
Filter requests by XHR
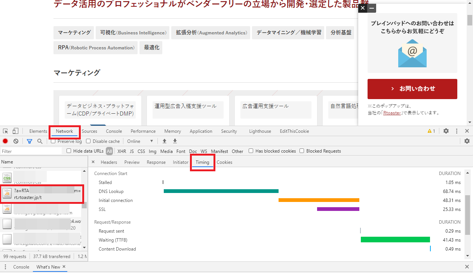coord(122,151)
